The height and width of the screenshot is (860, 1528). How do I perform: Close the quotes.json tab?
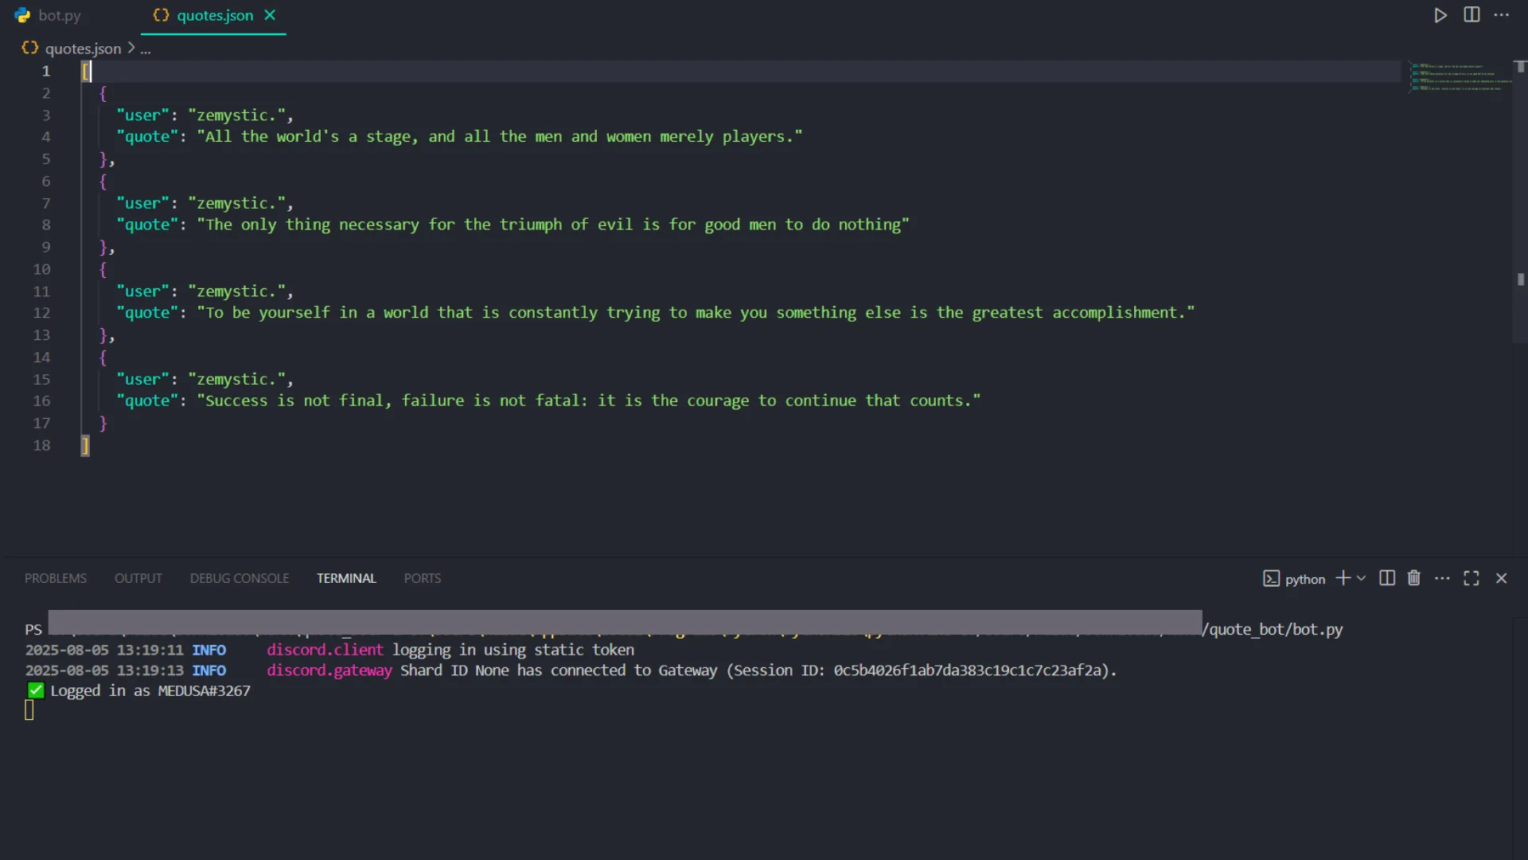[x=271, y=15]
